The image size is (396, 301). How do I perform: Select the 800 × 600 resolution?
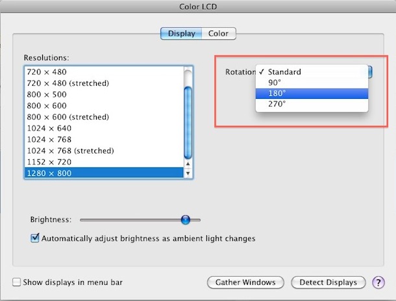(105, 105)
